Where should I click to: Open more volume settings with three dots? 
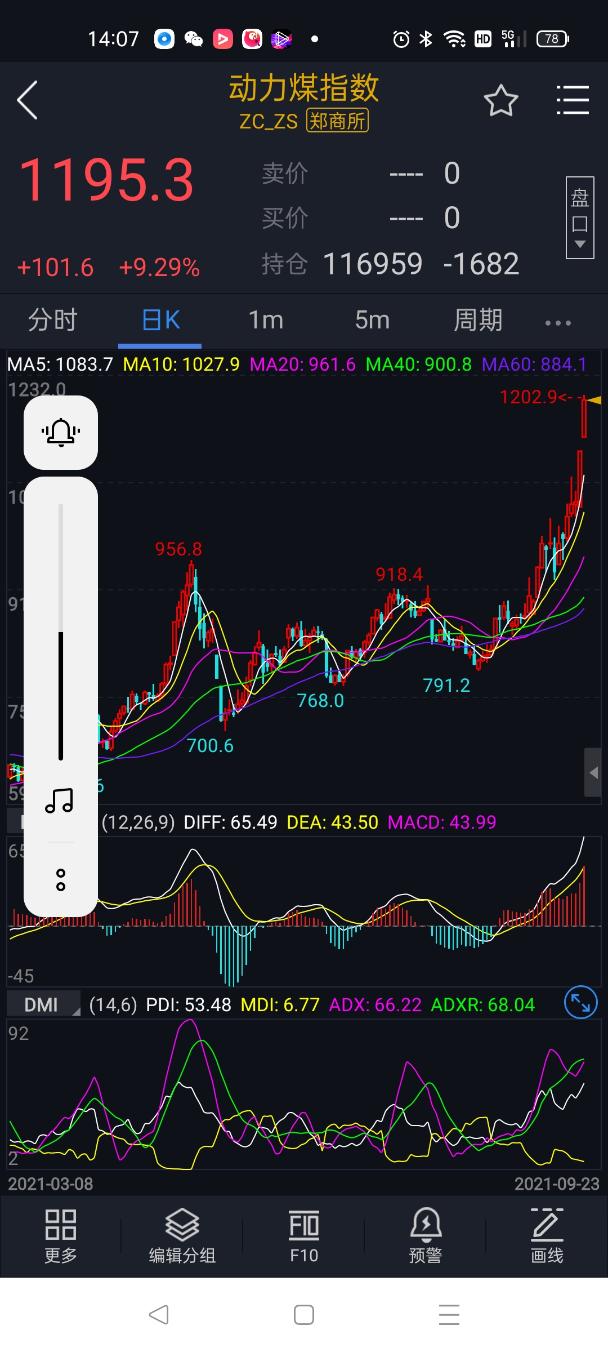(61, 879)
